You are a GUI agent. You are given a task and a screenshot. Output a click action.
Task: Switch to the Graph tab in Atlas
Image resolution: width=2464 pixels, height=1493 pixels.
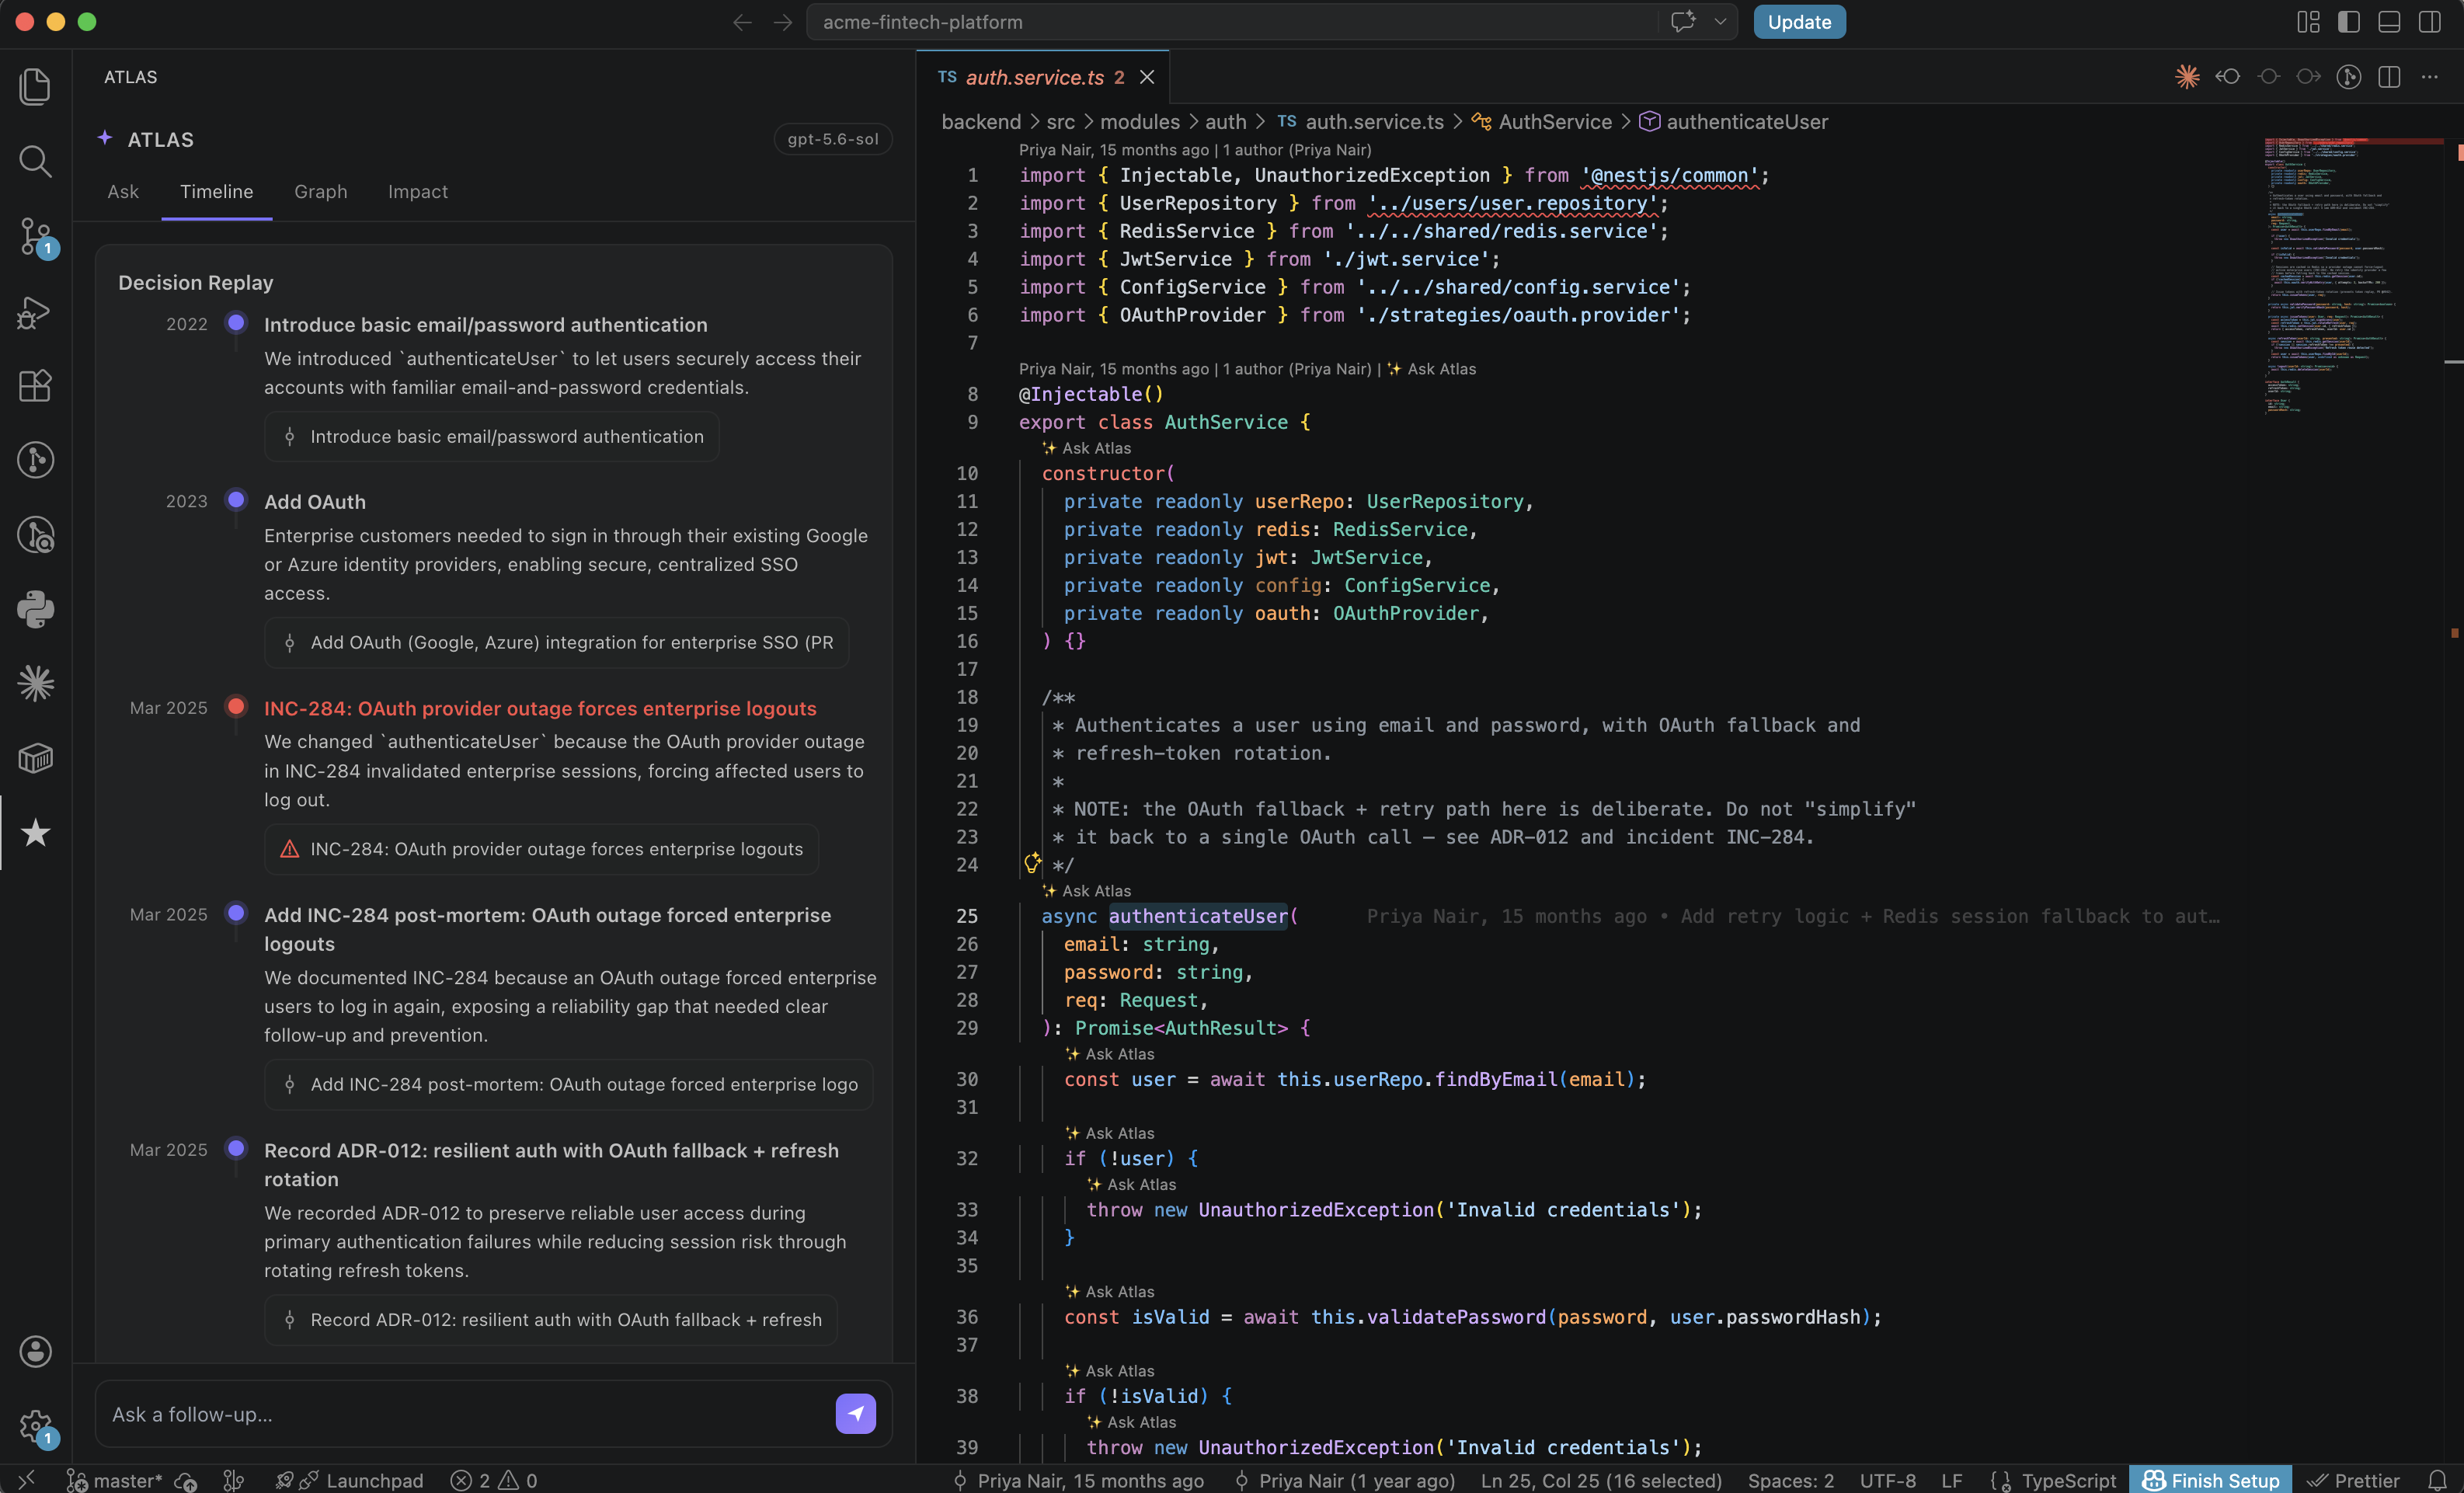click(321, 191)
